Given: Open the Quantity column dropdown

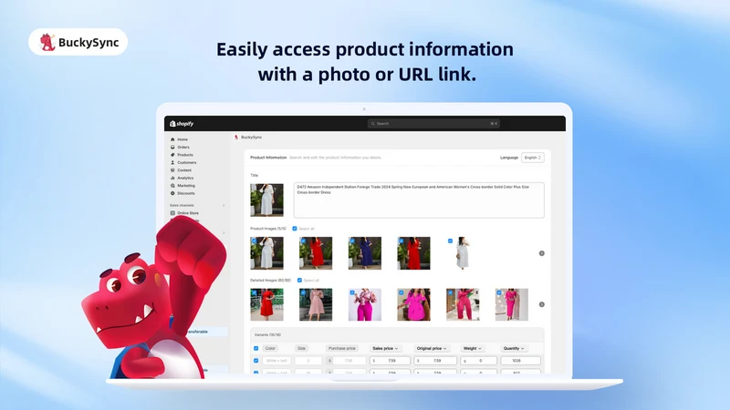Looking at the screenshot, I should tap(514, 348).
